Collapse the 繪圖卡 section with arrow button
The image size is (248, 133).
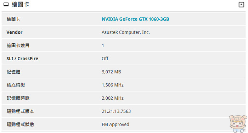pos(241,5)
